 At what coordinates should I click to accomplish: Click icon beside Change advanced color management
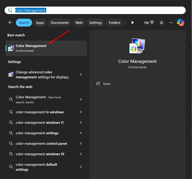point(11,74)
